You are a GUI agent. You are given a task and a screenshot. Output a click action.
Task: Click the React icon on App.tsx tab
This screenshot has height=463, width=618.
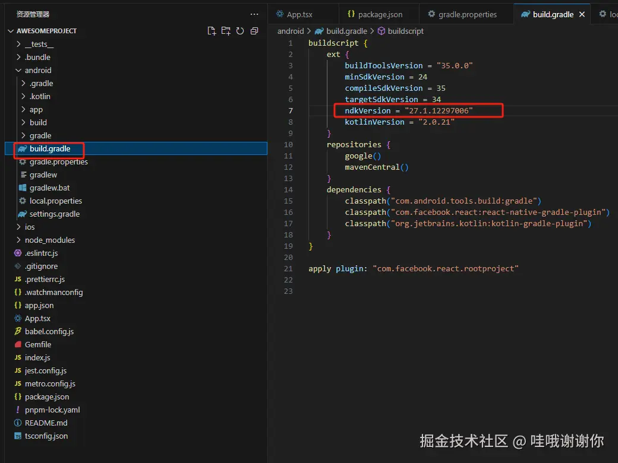280,14
